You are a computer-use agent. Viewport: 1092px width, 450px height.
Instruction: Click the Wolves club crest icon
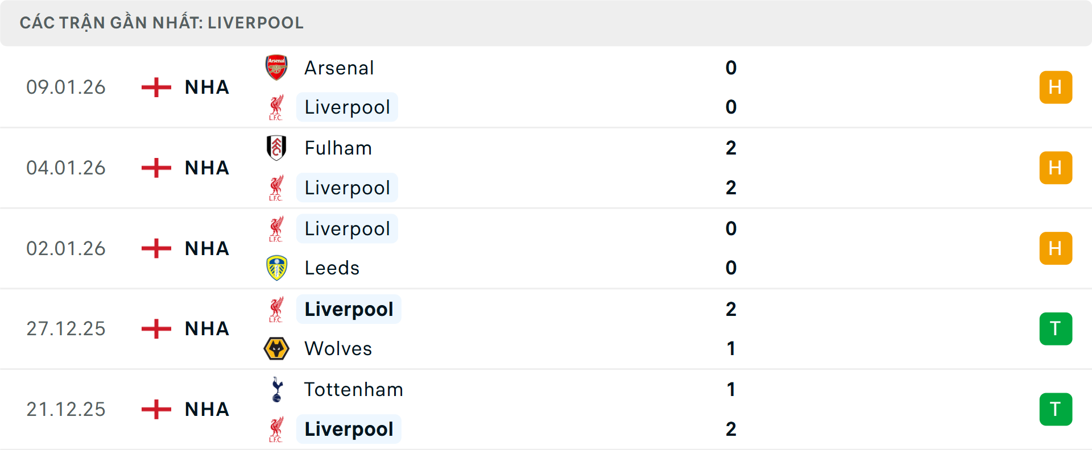coord(276,348)
